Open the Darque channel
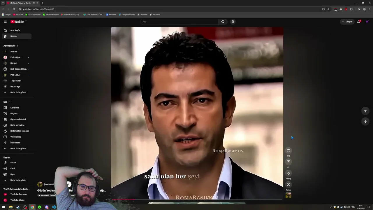Viewport: 373px width, 210px height. [17, 63]
